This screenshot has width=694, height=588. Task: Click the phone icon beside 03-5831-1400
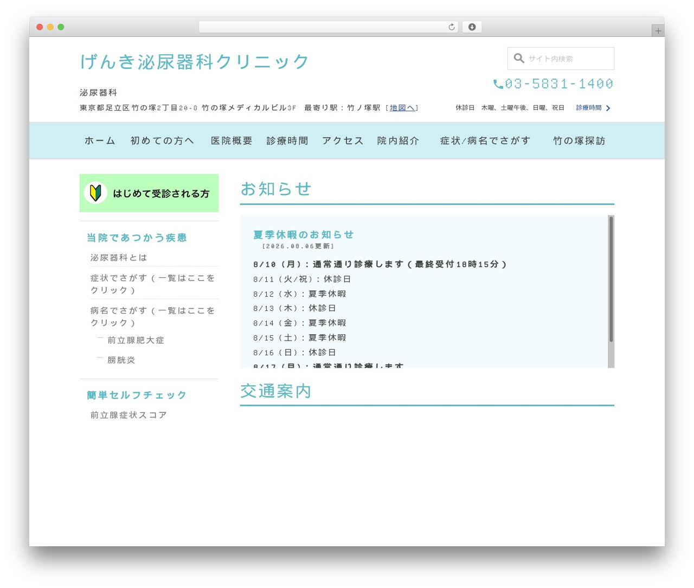[498, 84]
